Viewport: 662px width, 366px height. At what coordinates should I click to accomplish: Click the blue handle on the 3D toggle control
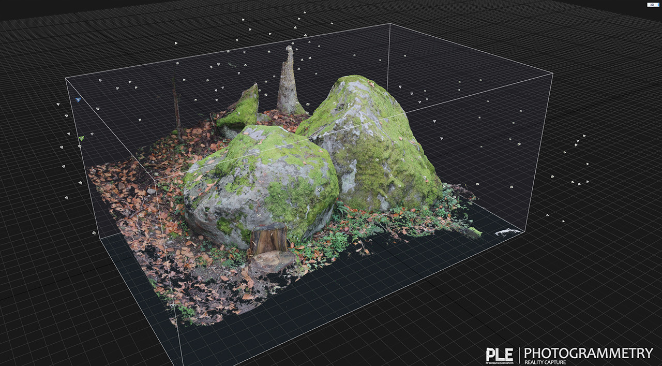tap(658, 4)
